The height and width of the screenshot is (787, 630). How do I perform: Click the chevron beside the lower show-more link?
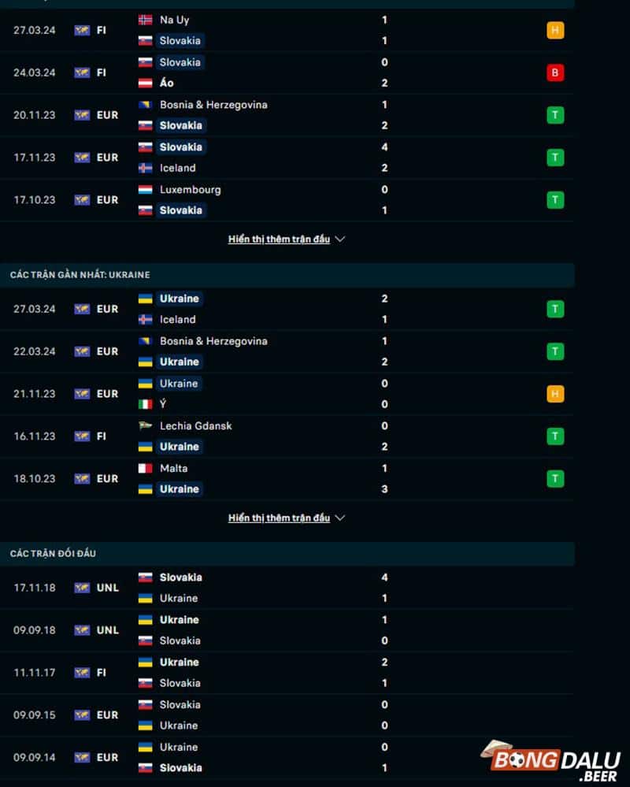tap(339, 518)
